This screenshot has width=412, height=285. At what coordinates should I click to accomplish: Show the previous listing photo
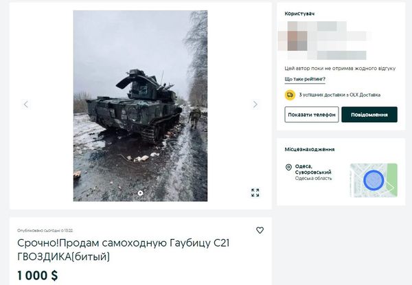(x=26, y=104)
